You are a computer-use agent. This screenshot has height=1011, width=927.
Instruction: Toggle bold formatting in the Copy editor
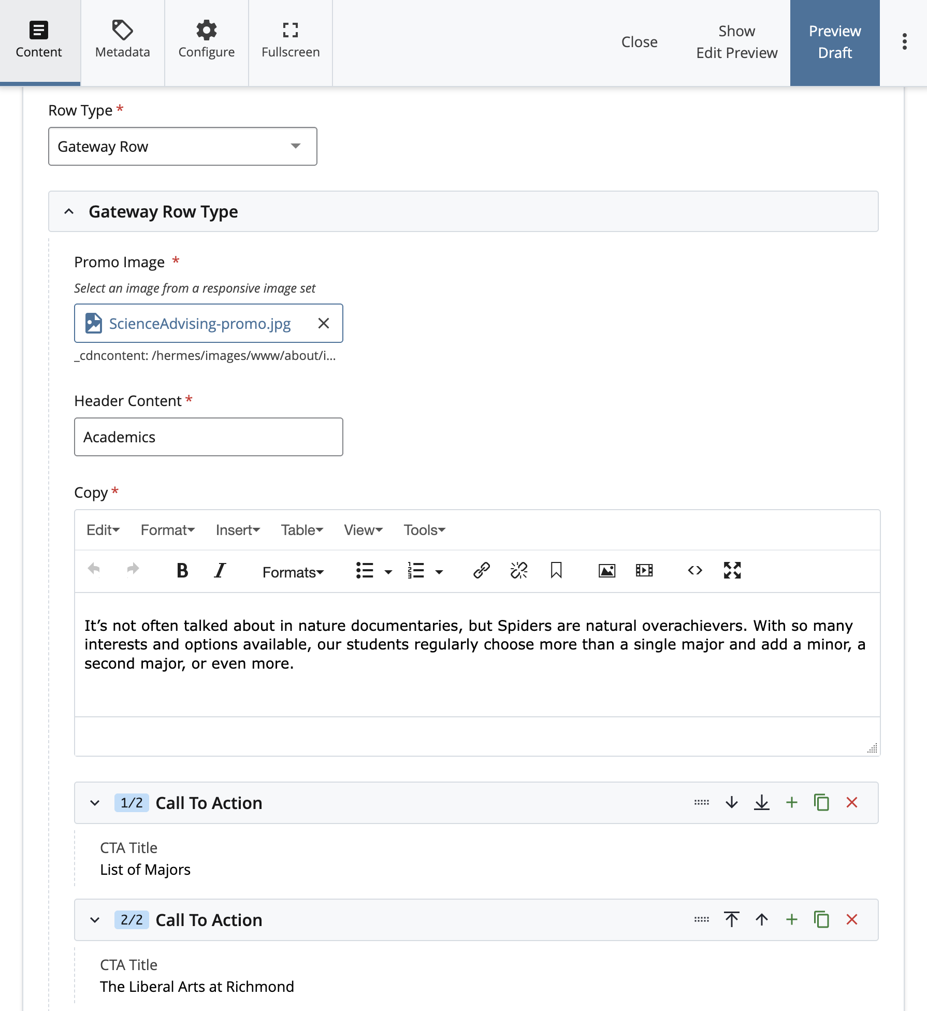(182, 570)
